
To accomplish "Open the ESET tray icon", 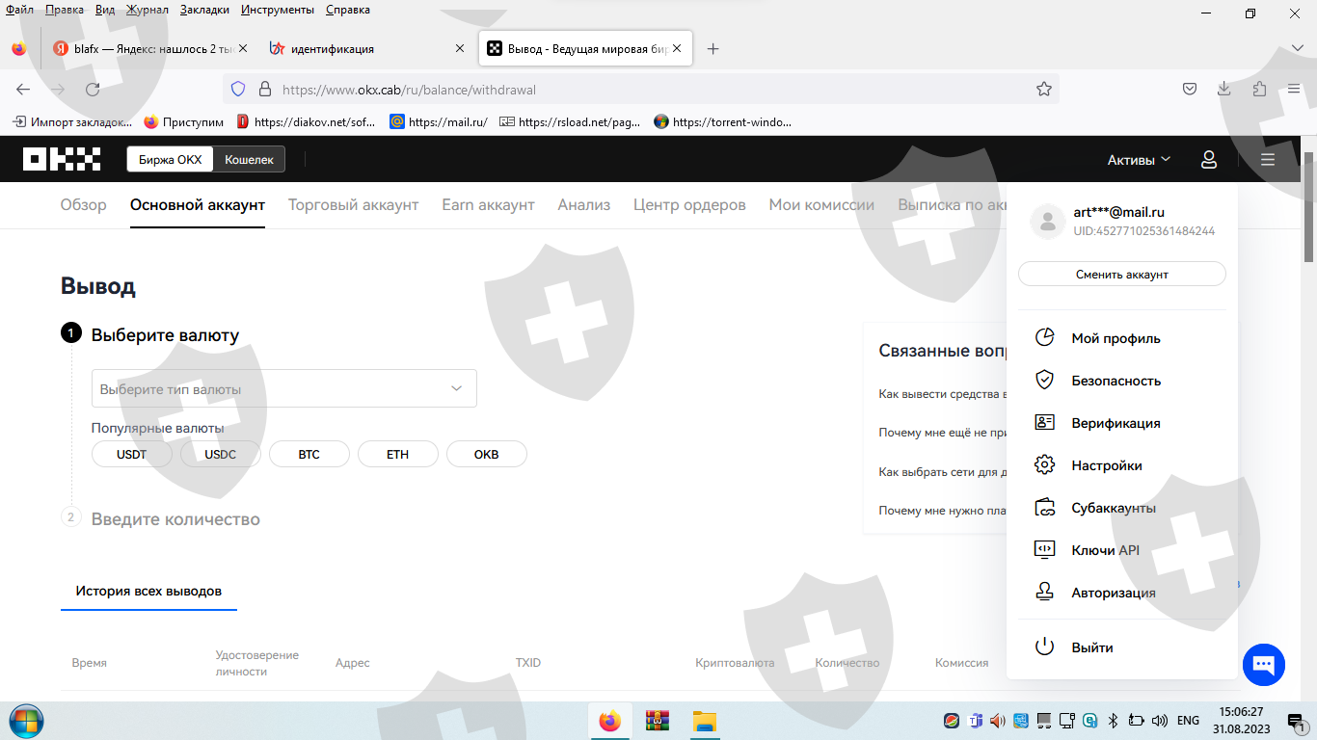I will point(1090,720).
